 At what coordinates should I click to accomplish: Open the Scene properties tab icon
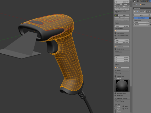click(x=142, y=1)
